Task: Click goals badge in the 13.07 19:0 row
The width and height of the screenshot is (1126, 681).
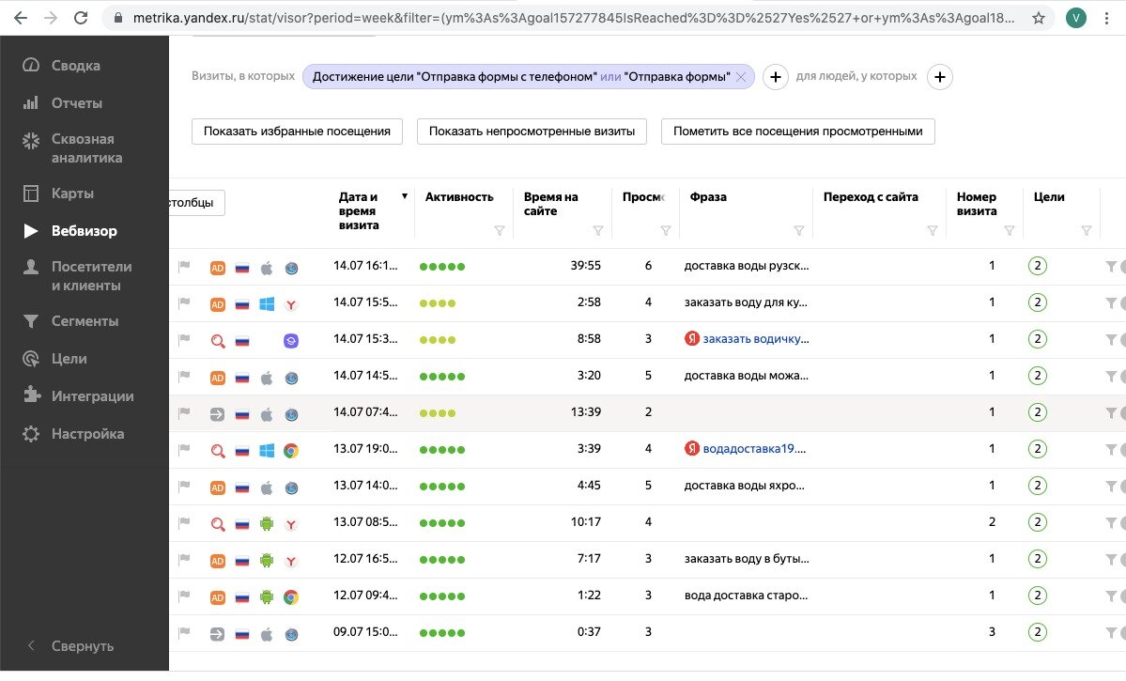Action: point(1037,450)
